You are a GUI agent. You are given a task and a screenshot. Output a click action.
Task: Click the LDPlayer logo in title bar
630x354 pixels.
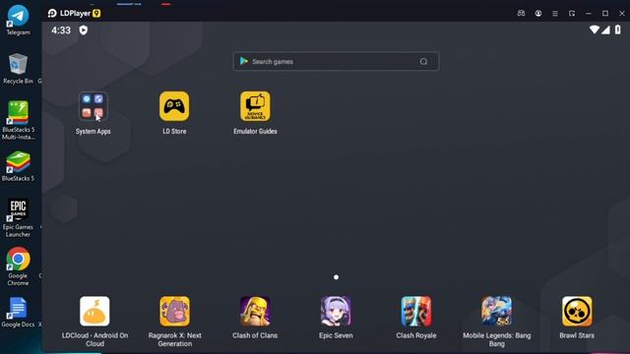pyautogui.click(x=52, y=13)
